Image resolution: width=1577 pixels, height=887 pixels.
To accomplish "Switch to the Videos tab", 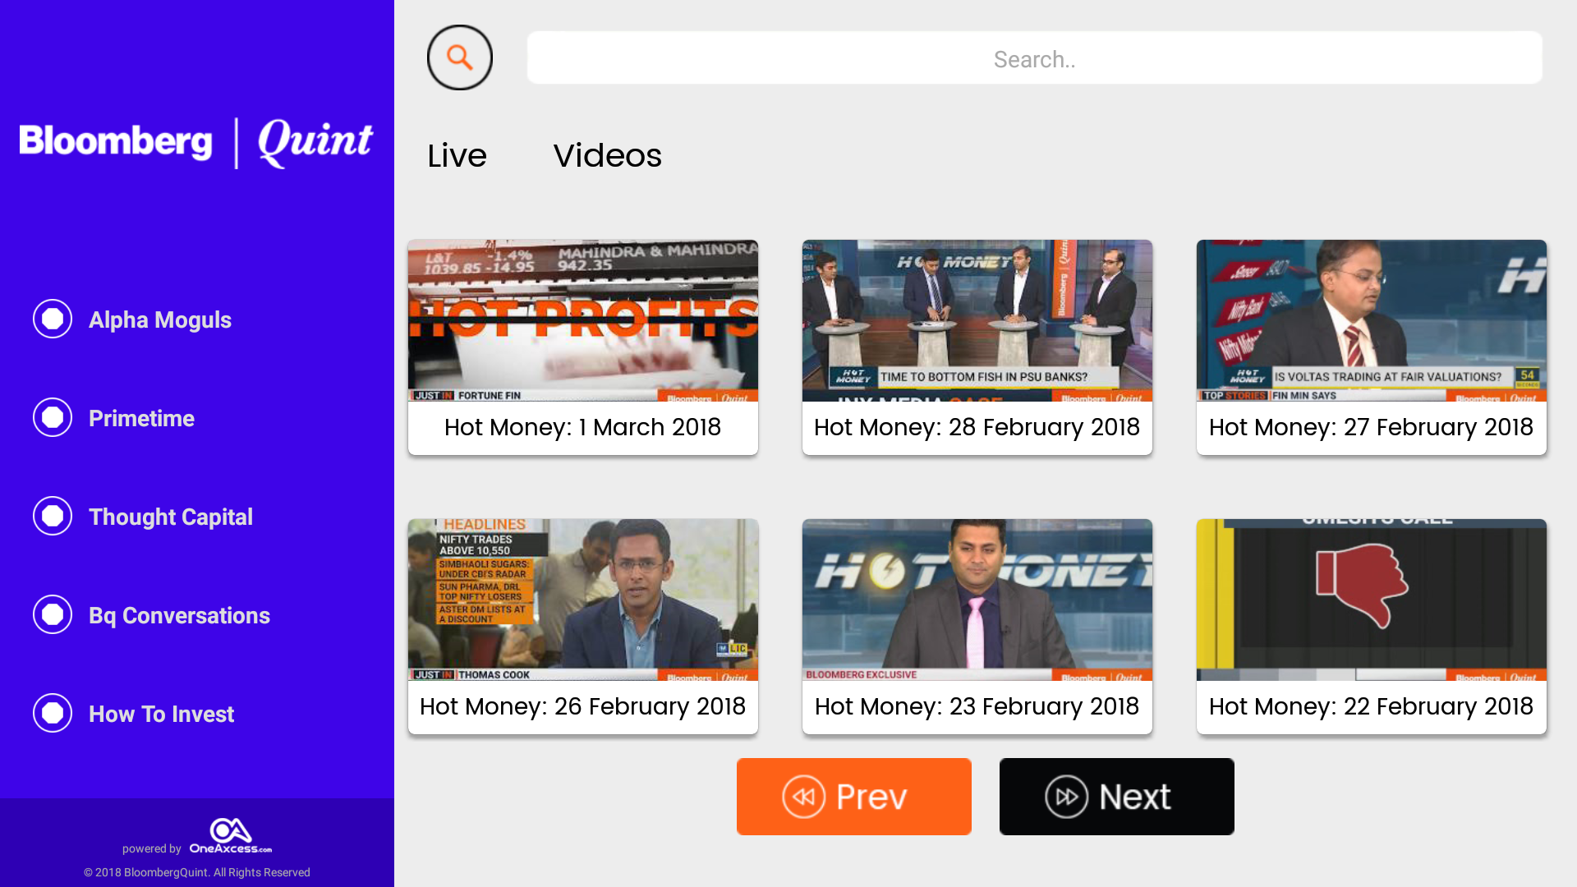I will (608, 155).
